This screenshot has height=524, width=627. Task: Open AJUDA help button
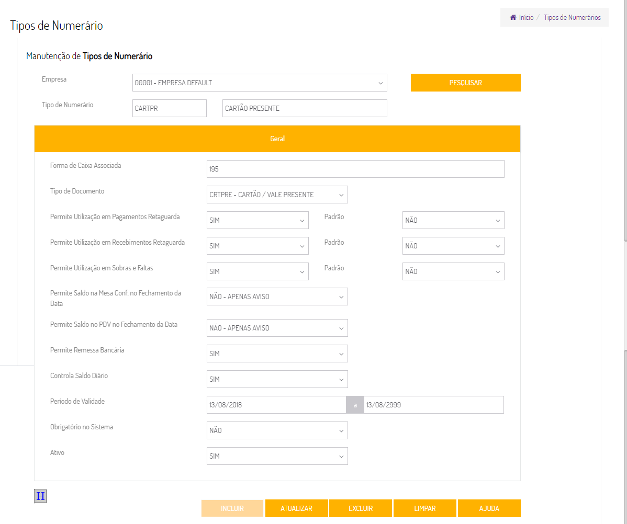coord(489,508)
